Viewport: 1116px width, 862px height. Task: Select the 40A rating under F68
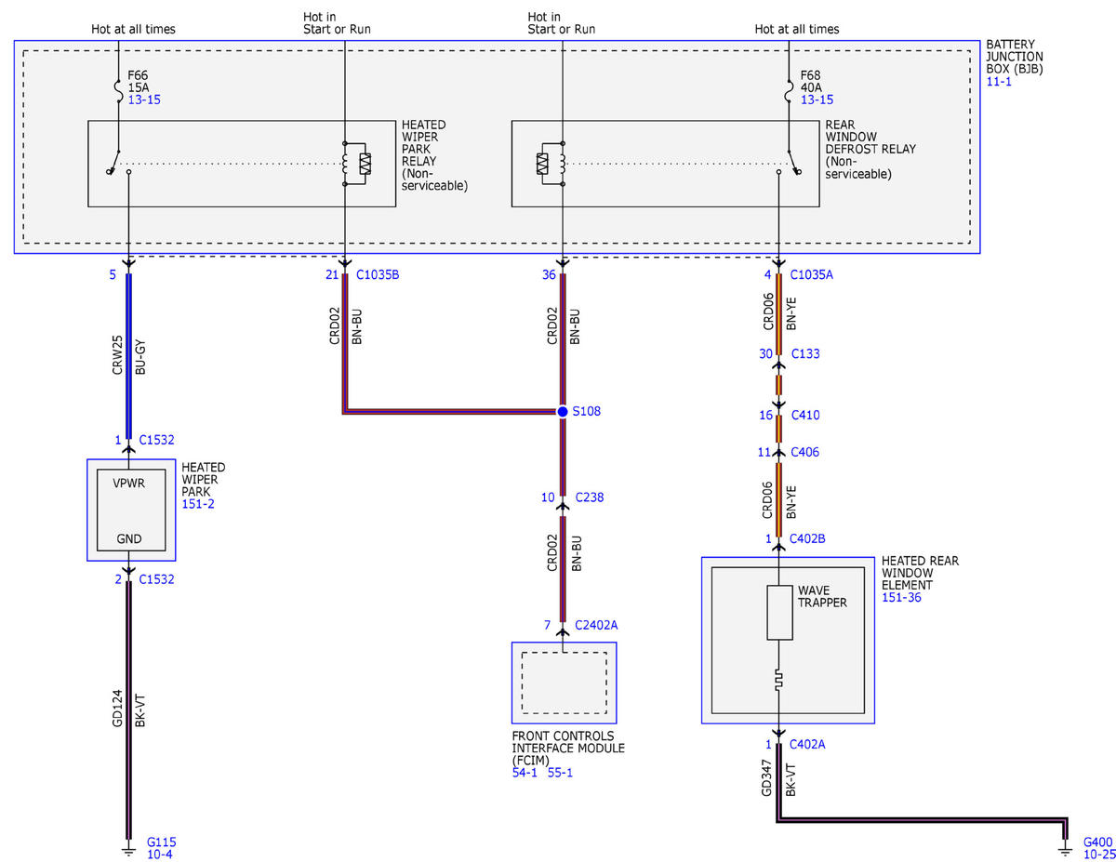point(809,87)
